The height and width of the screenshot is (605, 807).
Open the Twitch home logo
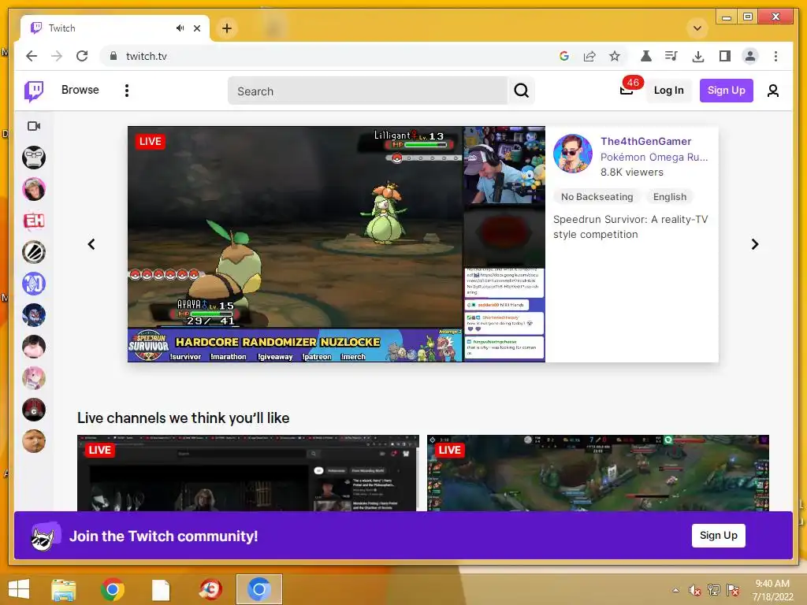[34, 91]
